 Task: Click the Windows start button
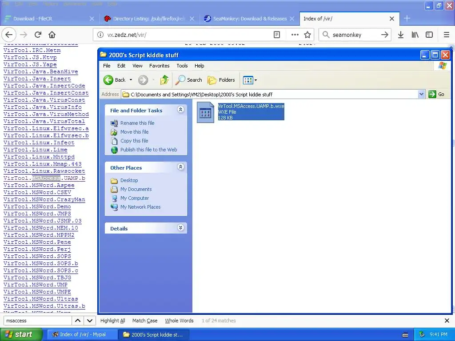[x=20, y=335]
